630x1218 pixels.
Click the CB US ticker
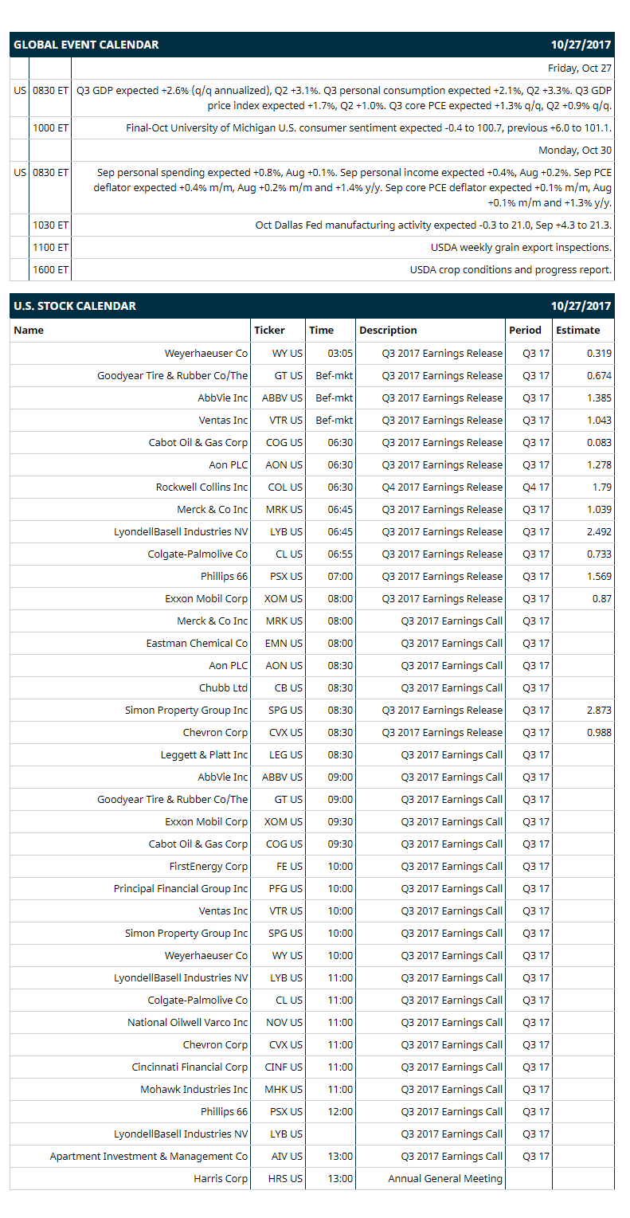pyautogui.click(x=288, y=687)
